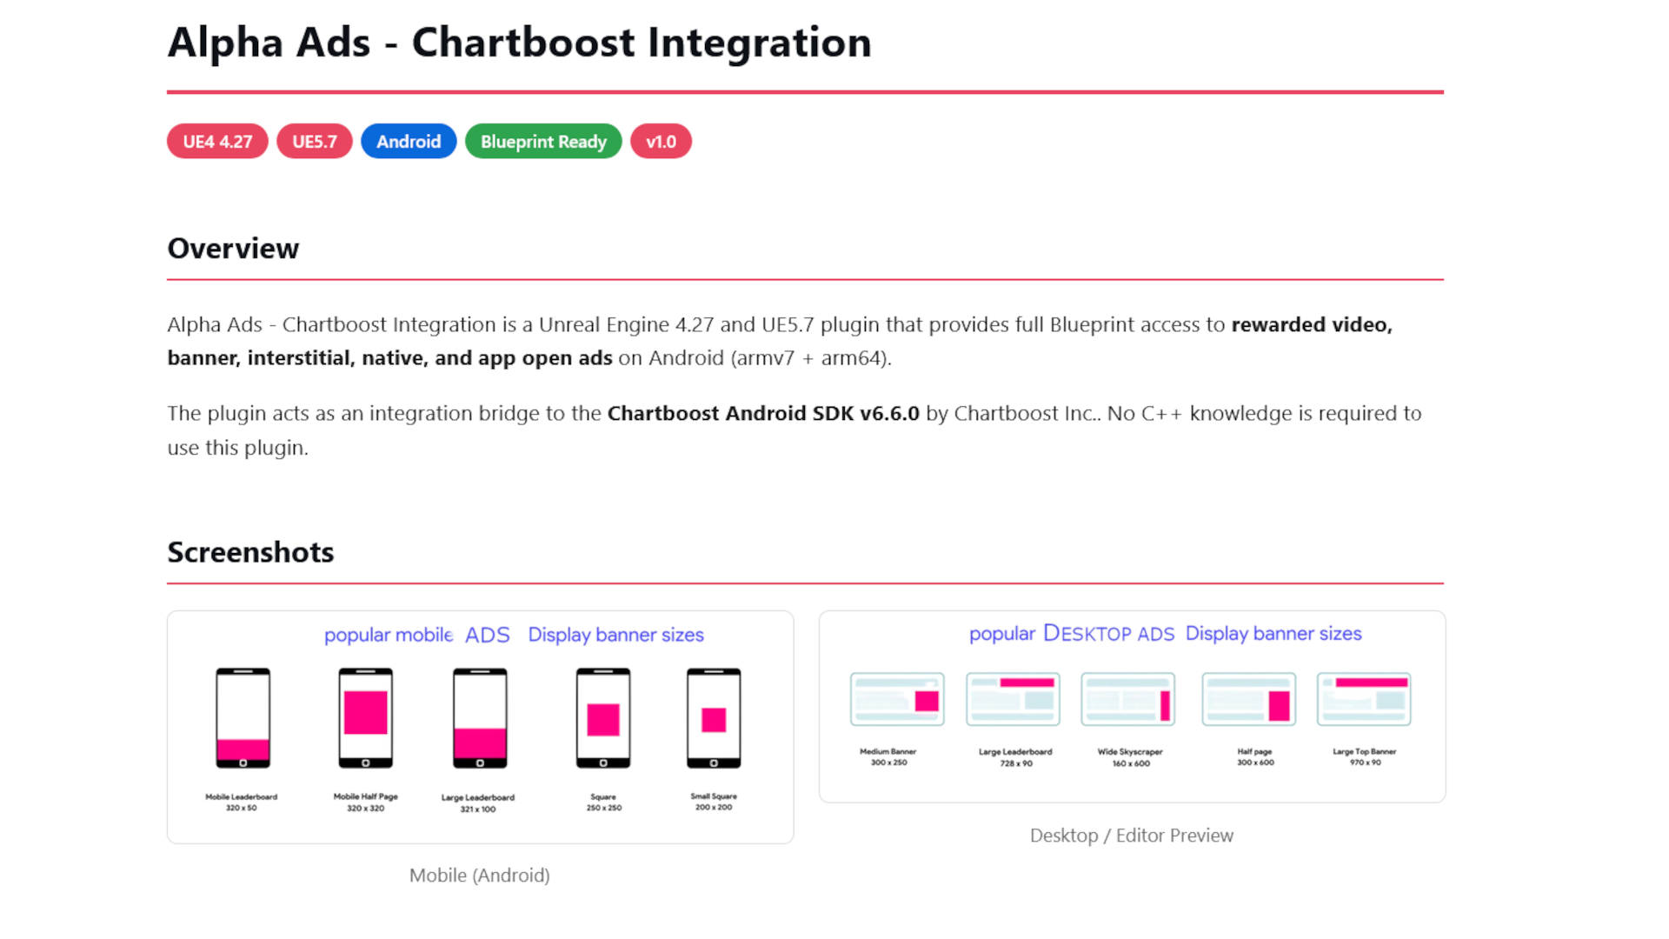This screenshot has height=939, width=1669.
Task: Click the Screenshots heading
Action: pos(250,552)
